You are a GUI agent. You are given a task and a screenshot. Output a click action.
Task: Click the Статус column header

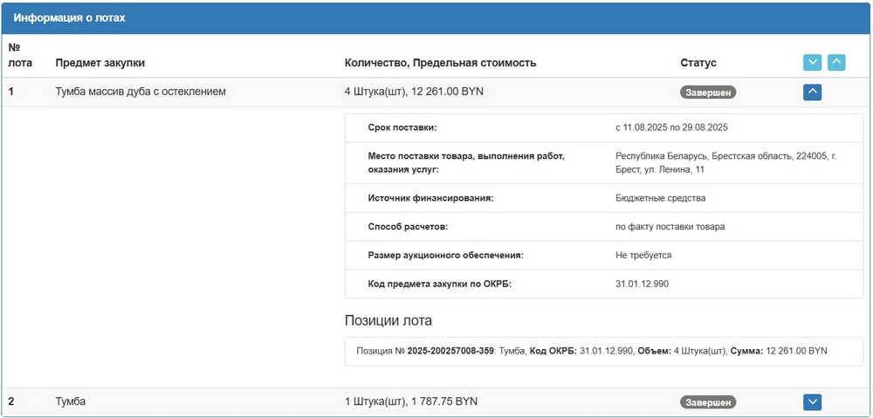click(x=698, y=63)
